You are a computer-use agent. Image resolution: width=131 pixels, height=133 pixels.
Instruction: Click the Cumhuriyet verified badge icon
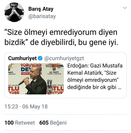(x=40, y=58)
